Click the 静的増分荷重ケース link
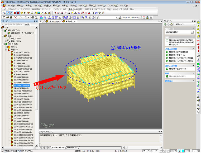The height and width of the screenshot is (153, 201). coord(177,55)
